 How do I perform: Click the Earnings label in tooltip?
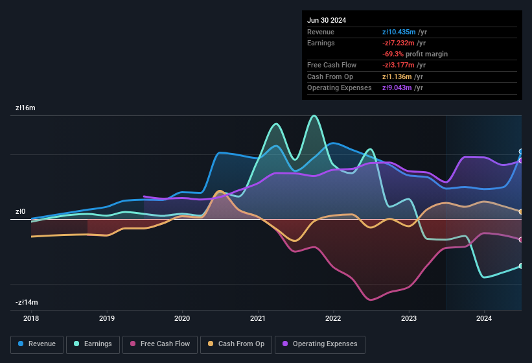(x=321, y=43)
